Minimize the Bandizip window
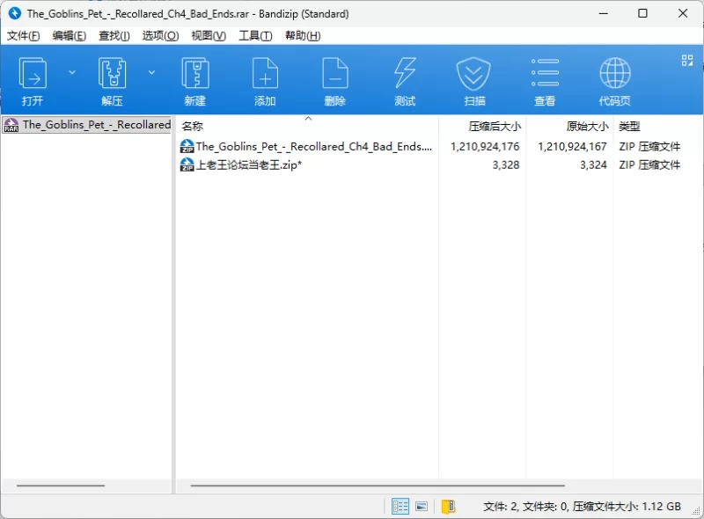The height and width of the screenshot is (519, 704). point(604,13)
